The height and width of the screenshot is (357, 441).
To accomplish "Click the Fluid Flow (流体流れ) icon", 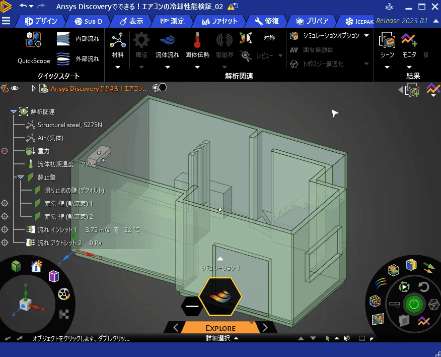I will pyautogui.click(x=167, y=40).
